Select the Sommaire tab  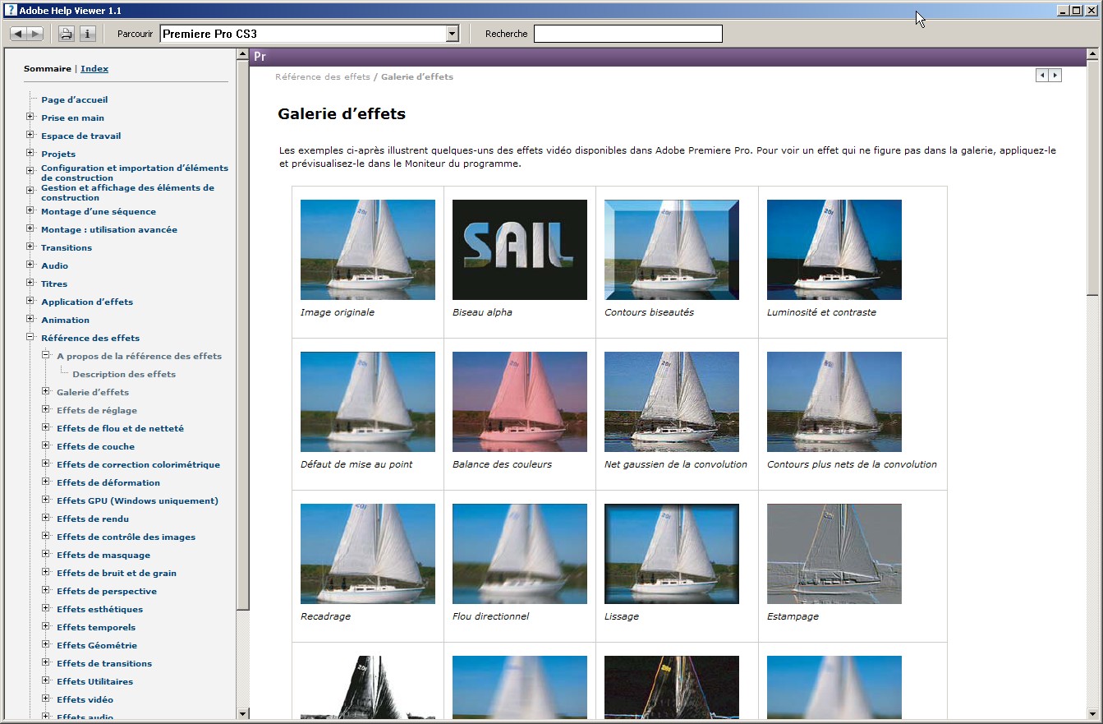coord(47,69)
